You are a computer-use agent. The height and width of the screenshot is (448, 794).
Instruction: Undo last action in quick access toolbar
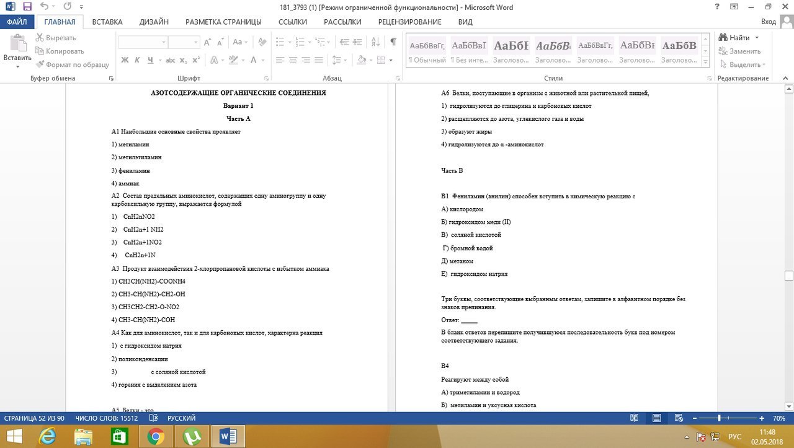[45, 7]
